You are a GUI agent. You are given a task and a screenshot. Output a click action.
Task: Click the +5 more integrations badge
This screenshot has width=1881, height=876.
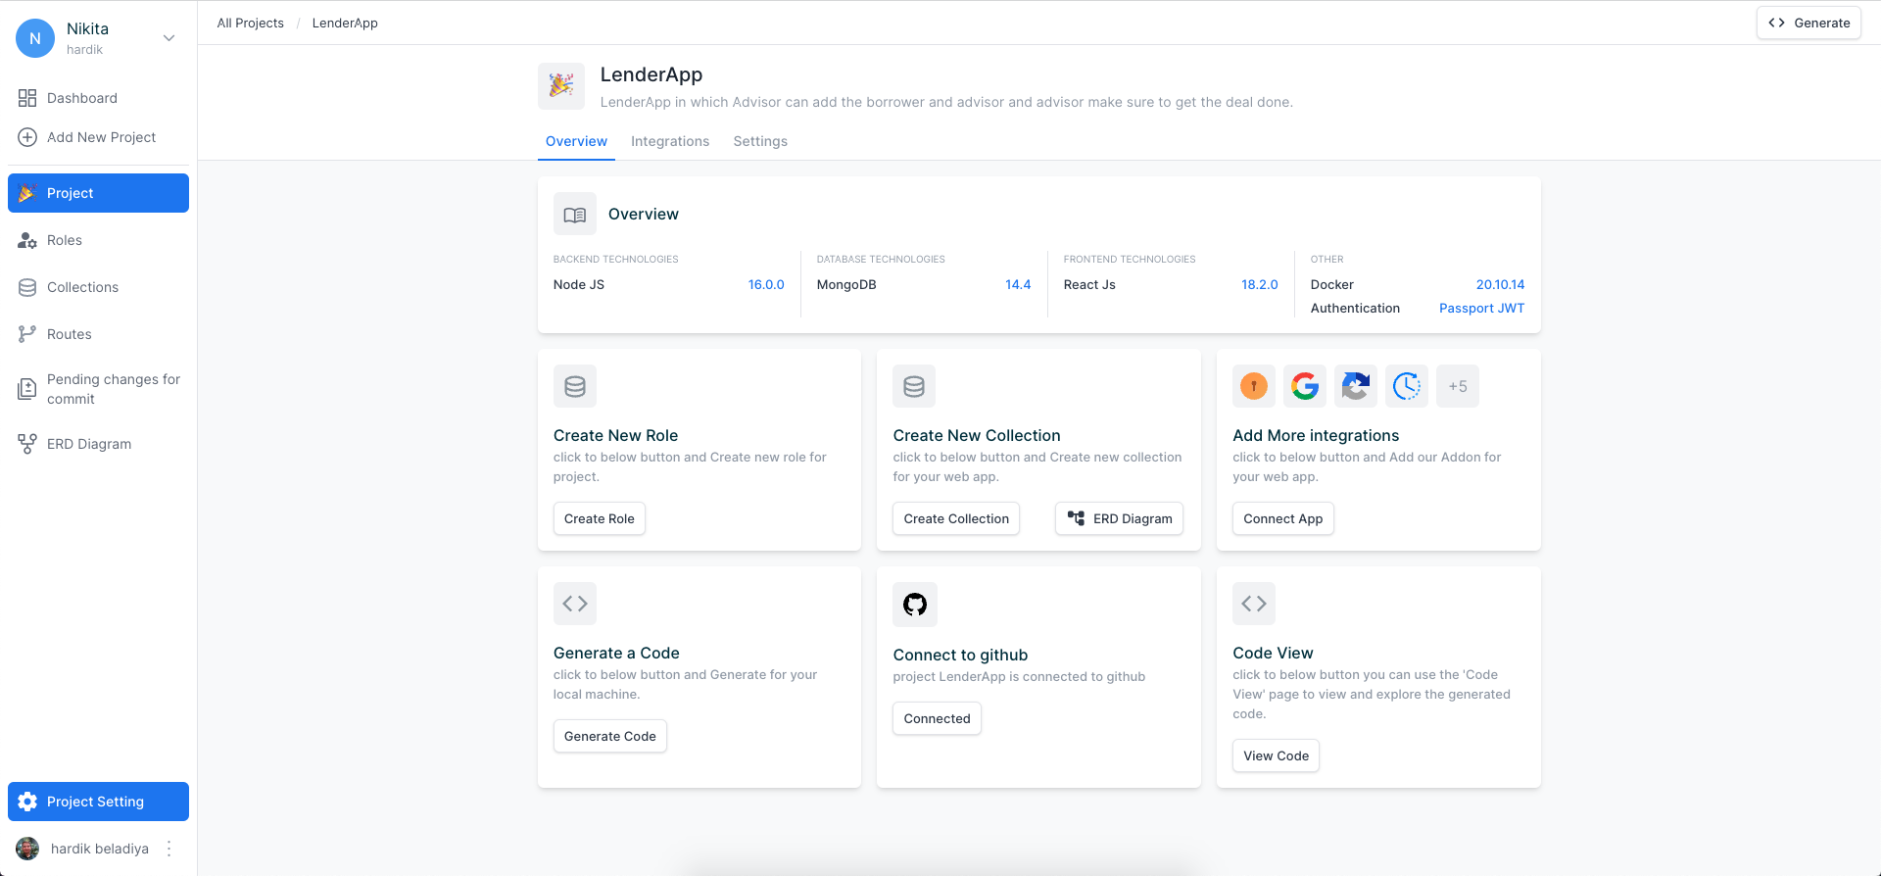tap(1458, 386)
